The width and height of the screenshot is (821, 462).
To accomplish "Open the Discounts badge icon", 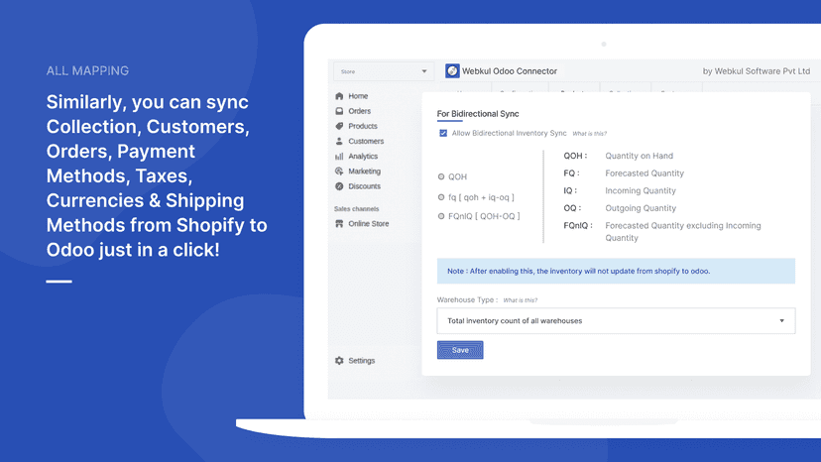I will (x=339, y=186).
